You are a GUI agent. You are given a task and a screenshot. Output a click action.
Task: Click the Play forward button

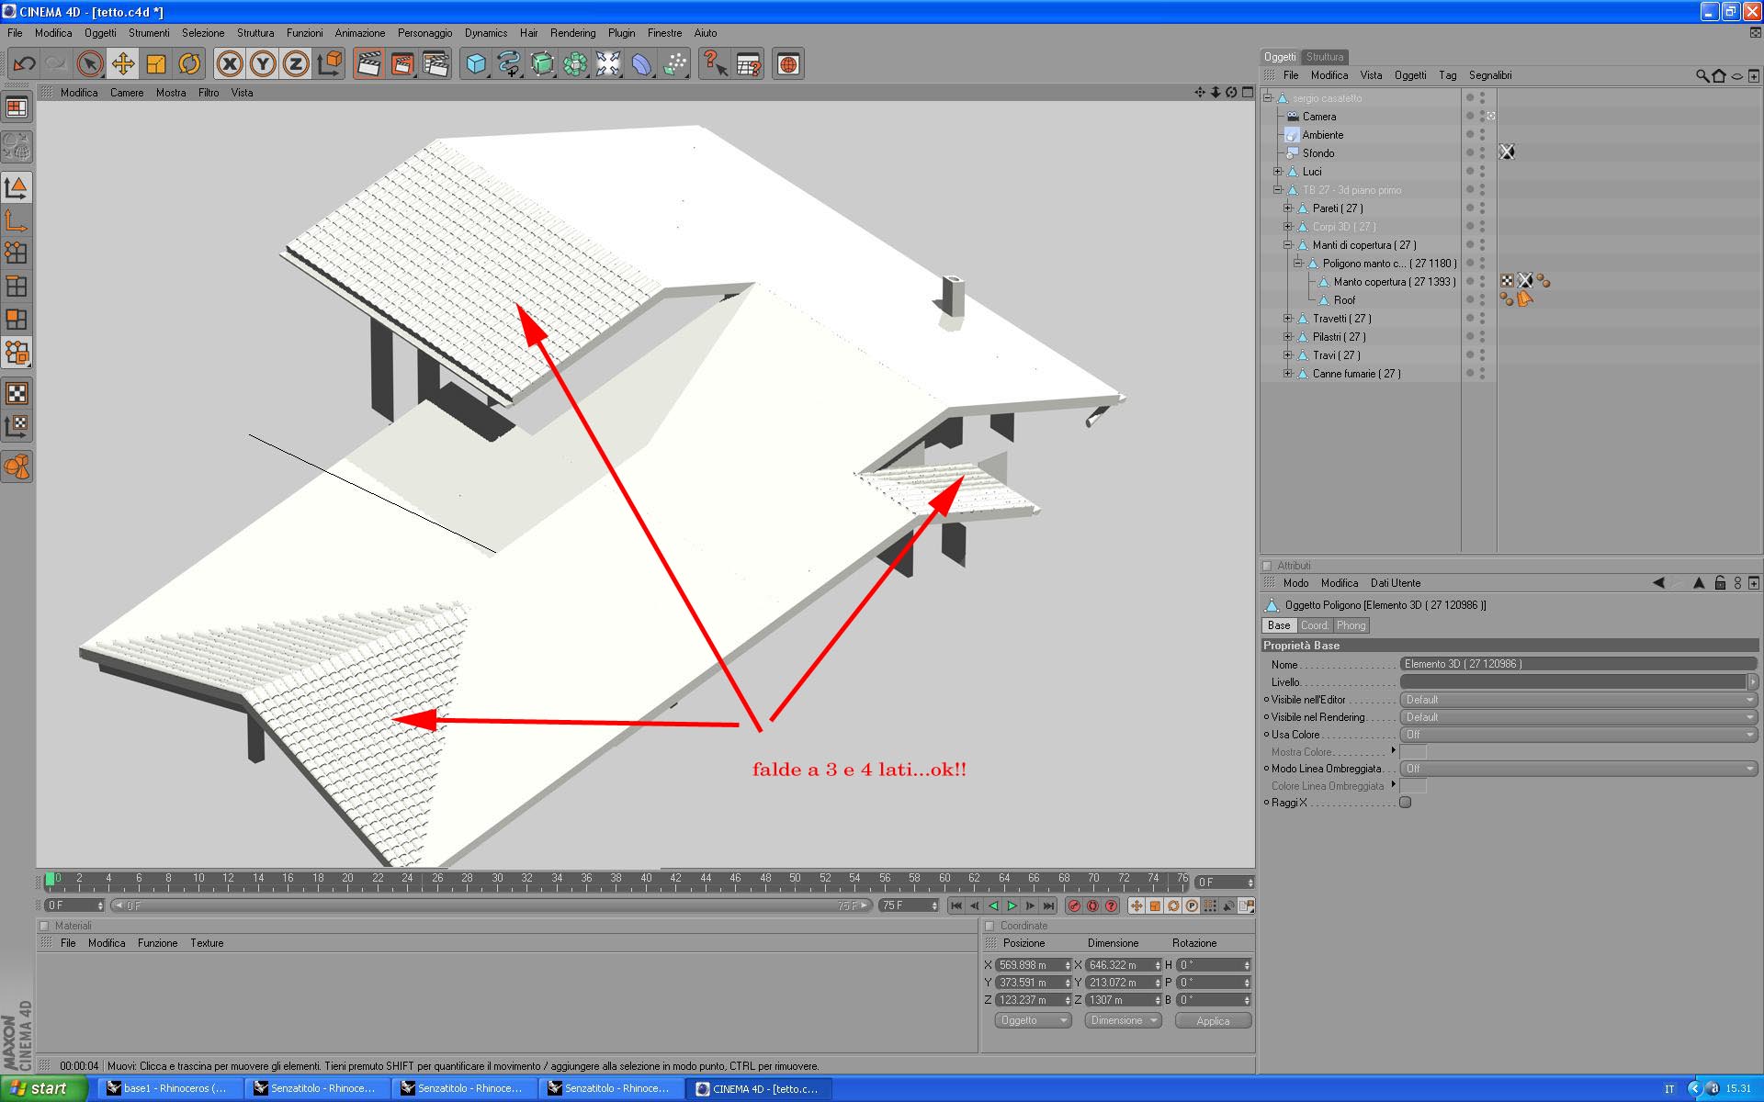pyautogui.click(x=1012, y=906)
